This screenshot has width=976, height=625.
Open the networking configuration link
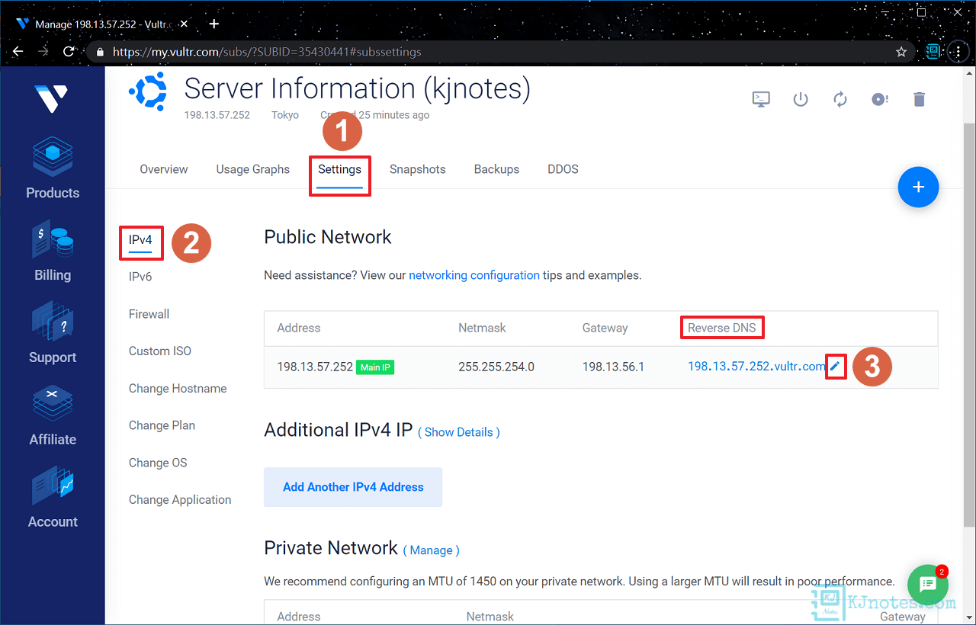(474, 275)
